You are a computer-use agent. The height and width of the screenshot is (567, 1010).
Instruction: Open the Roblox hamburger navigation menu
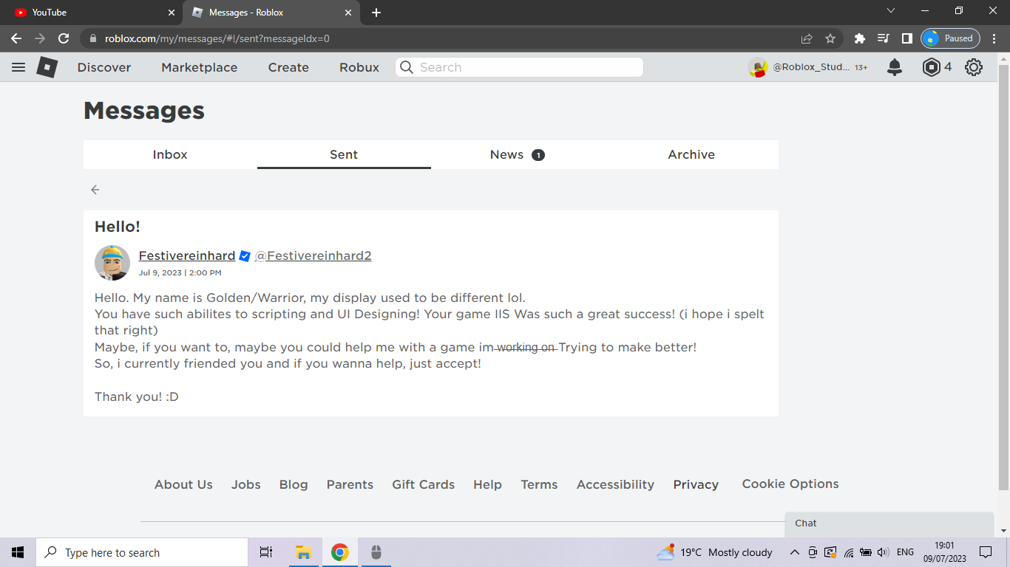coord(18,67)
